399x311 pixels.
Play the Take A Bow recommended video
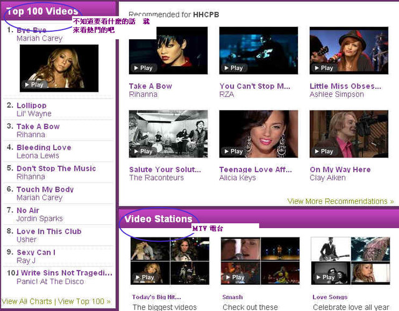[144, 68]
